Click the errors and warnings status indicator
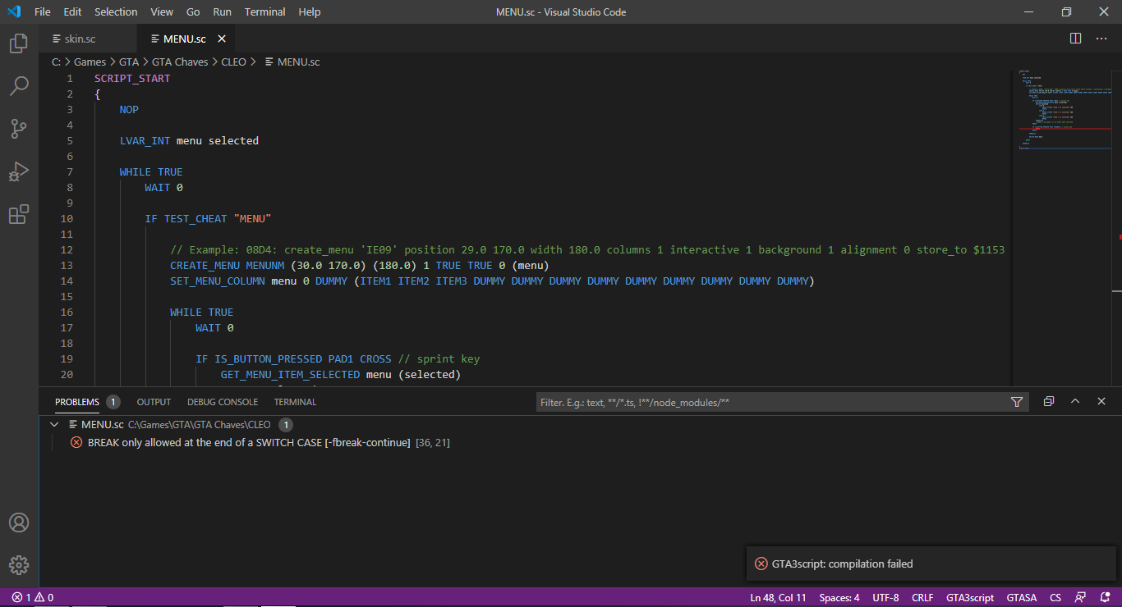The width and height of the screenshot is (1122, 607). click(33, 597)
